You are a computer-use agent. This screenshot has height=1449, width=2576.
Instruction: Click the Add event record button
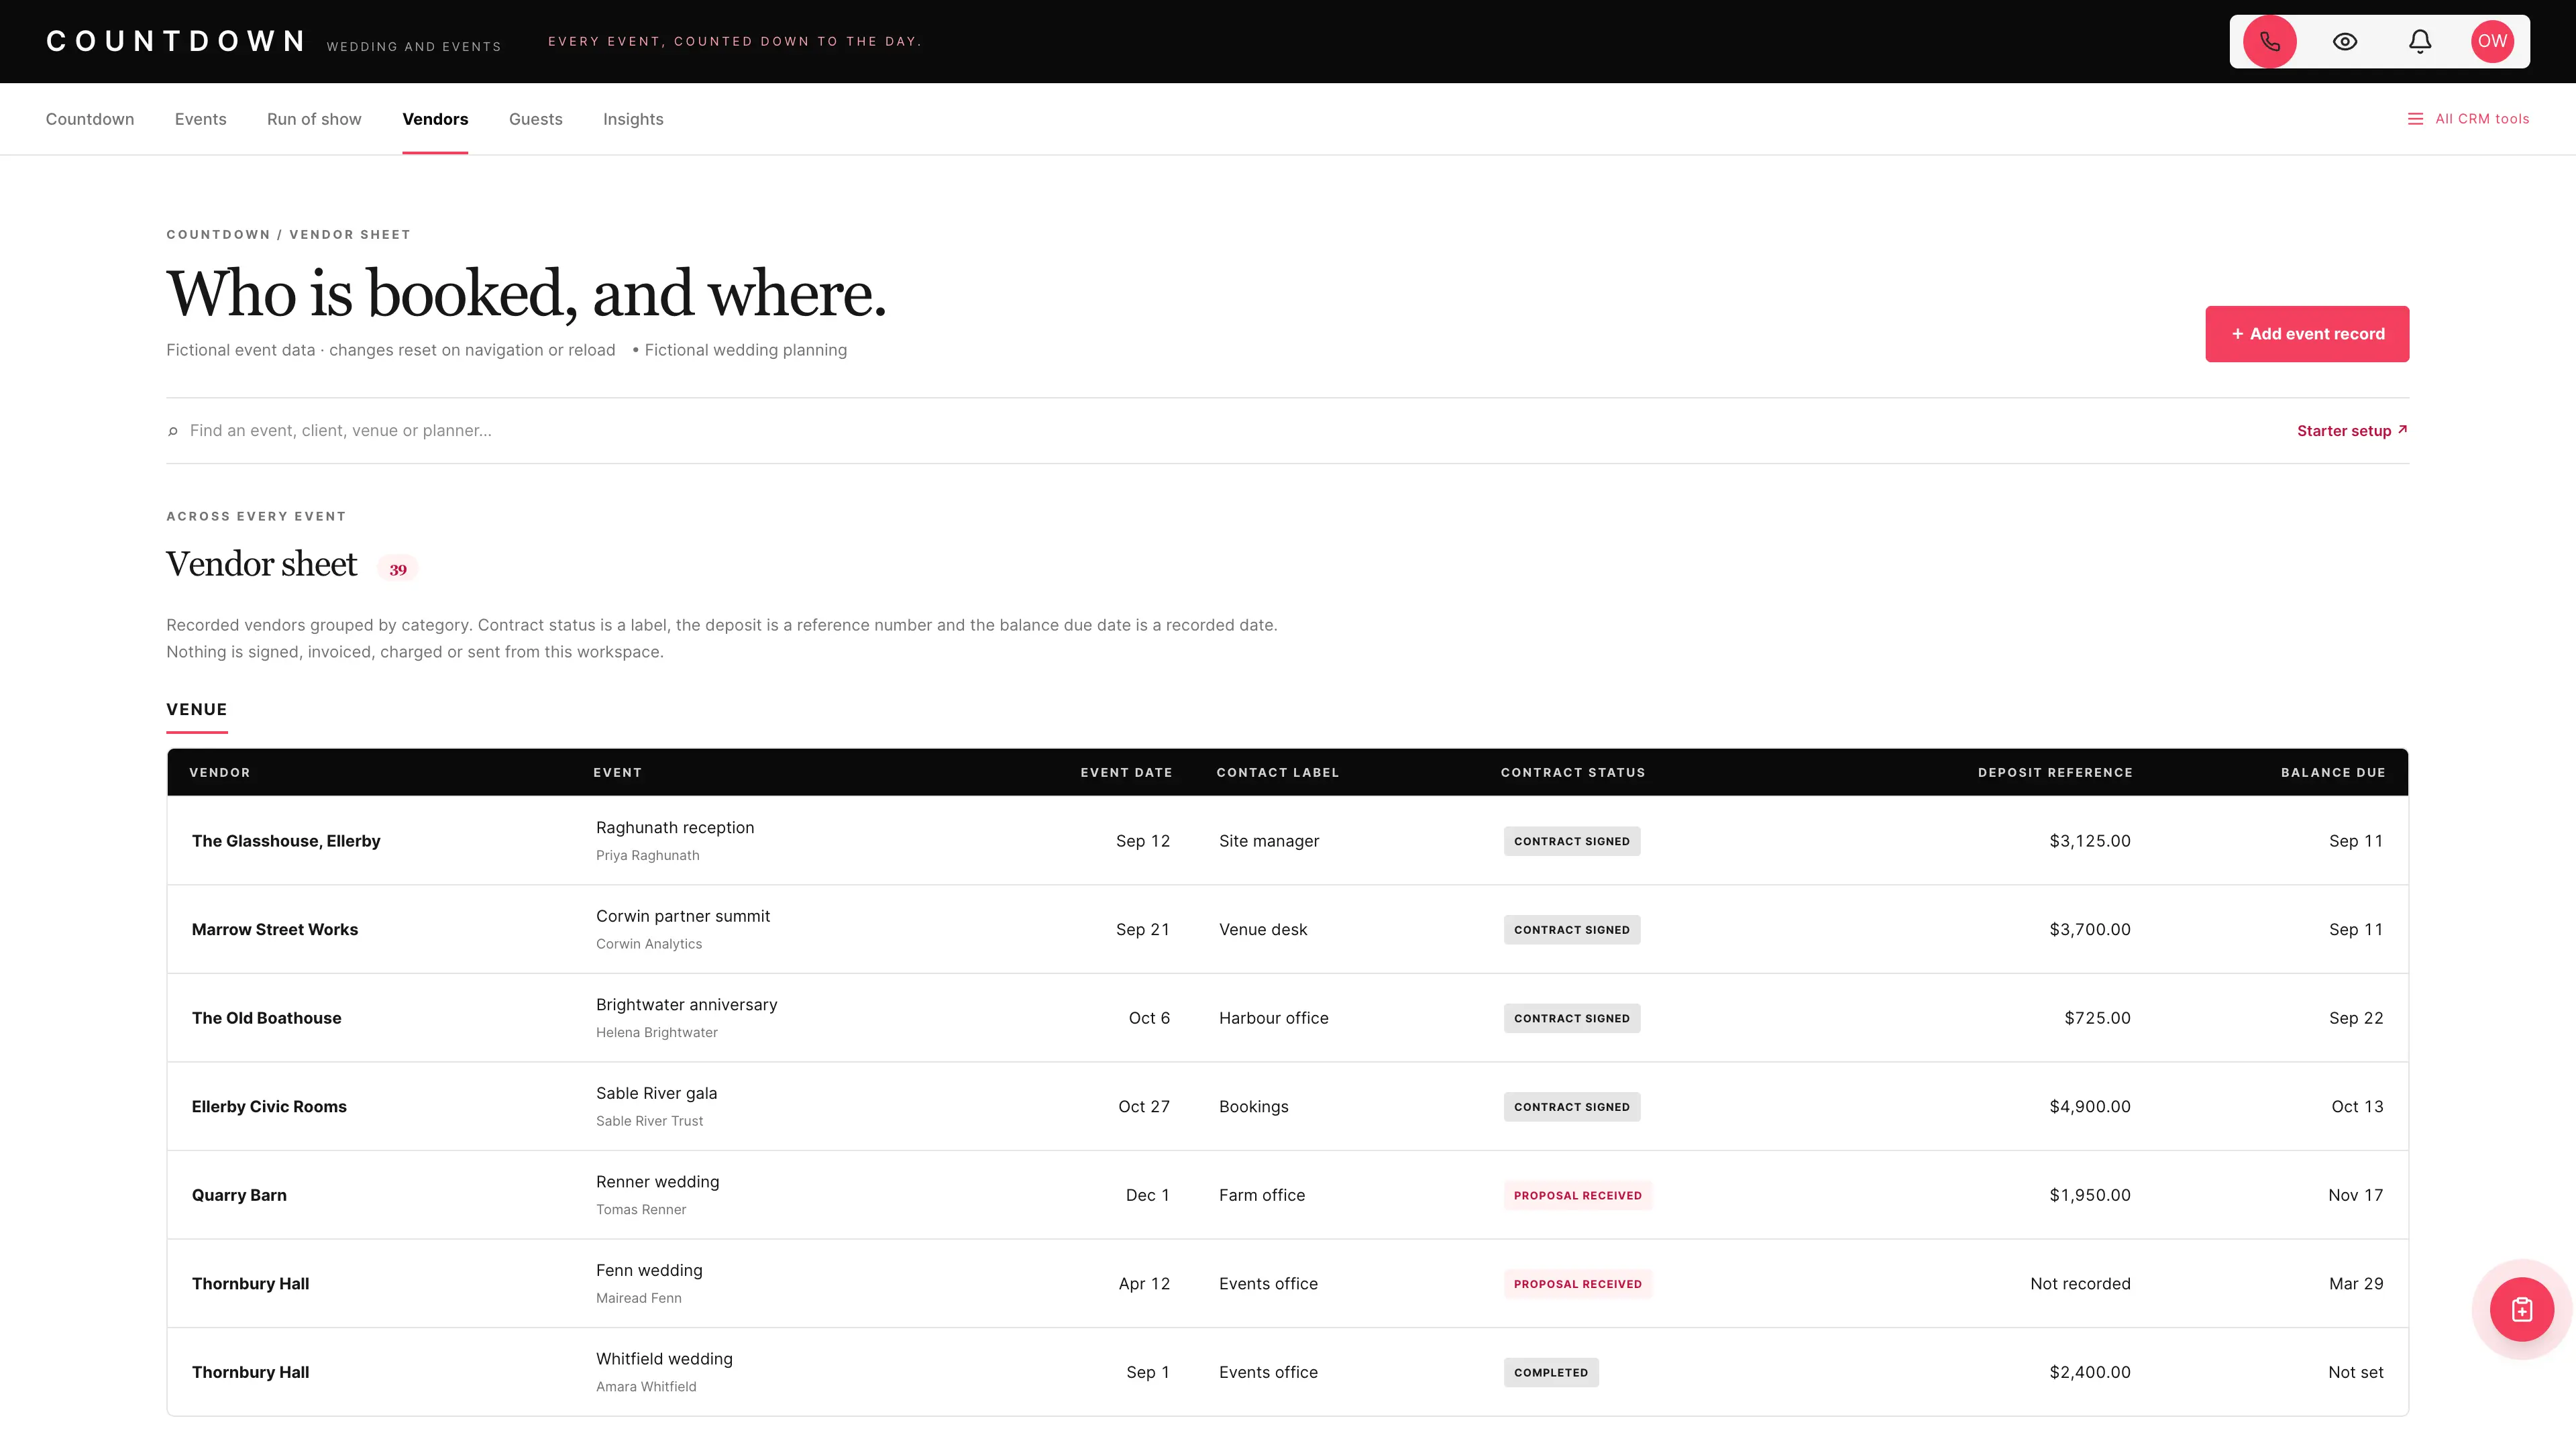point(2307,334)
